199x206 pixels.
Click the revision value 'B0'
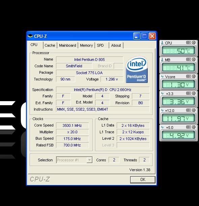[x=140, y=103]
